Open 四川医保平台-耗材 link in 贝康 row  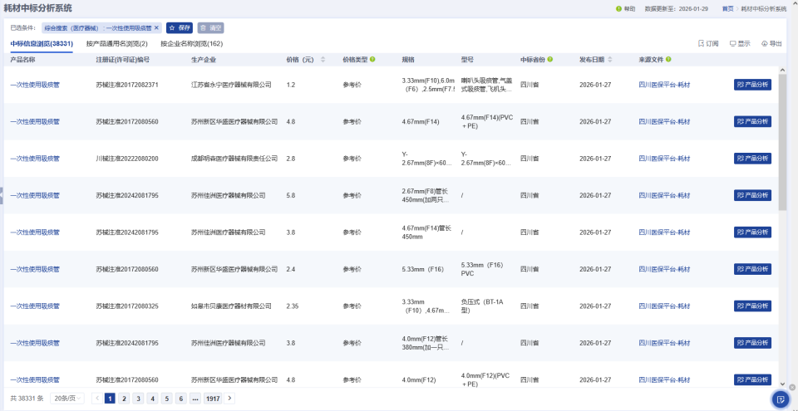(x=664, y=306)
